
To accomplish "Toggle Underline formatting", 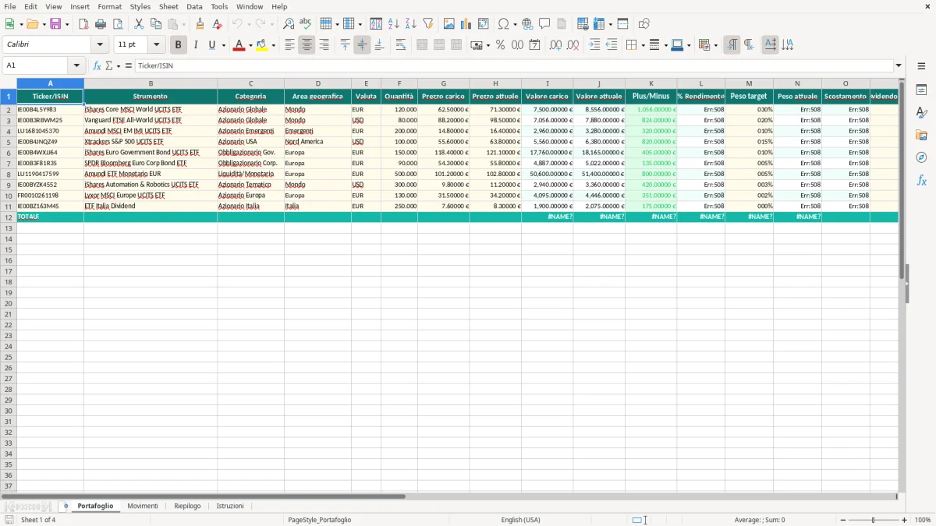I will pos(211,45).
